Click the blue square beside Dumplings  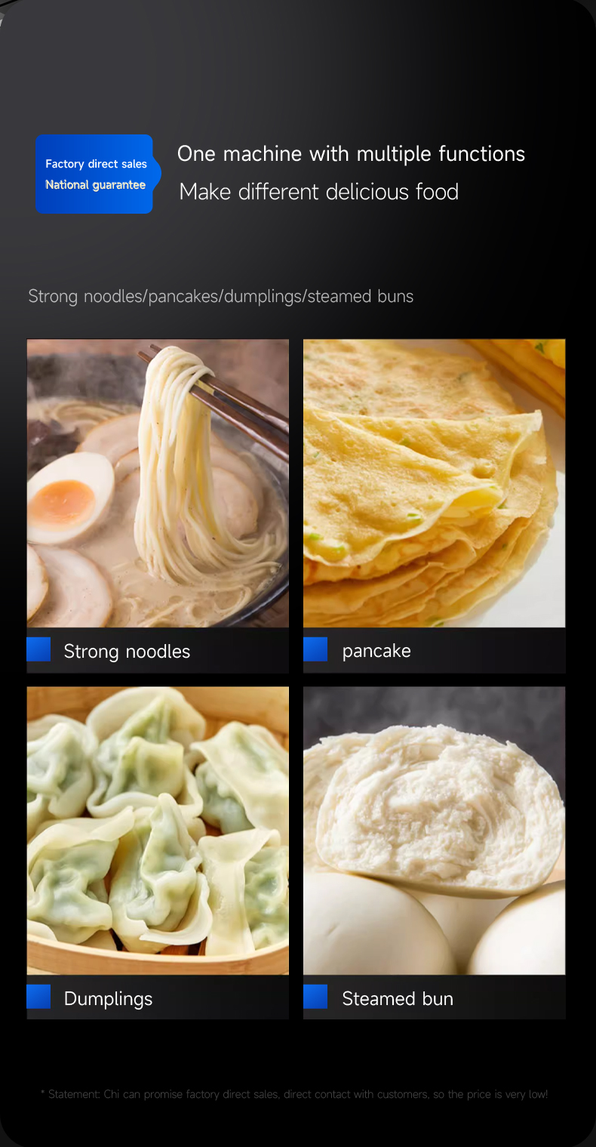click(38, 997)
